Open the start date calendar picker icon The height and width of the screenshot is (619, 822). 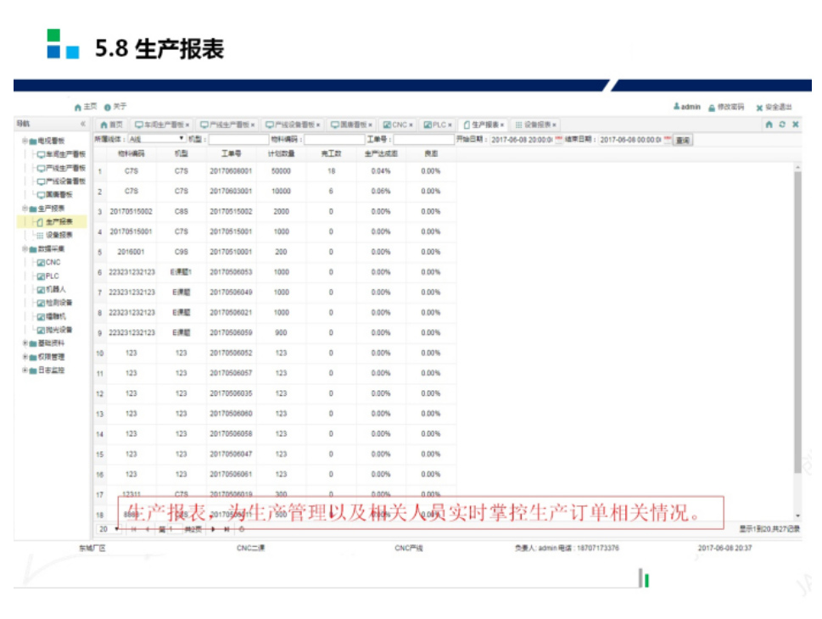[x=559, y=139]
